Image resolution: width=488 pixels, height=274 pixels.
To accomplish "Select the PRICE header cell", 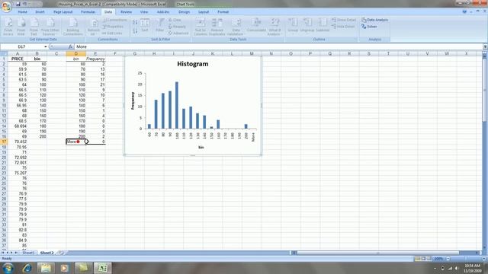I will (x=18, y=59).
